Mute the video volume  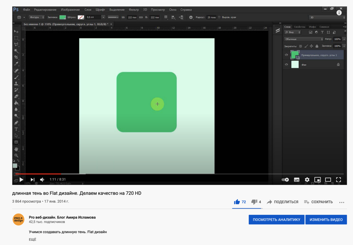[x=42, y=179]
